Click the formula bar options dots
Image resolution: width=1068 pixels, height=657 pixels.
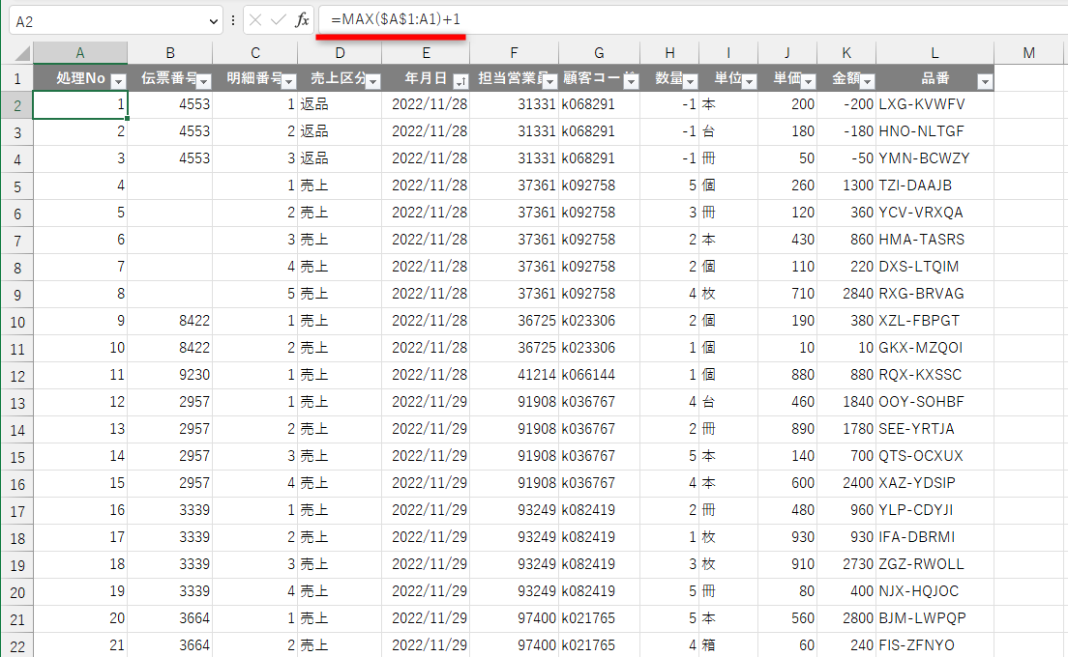(x=233, y=20)
